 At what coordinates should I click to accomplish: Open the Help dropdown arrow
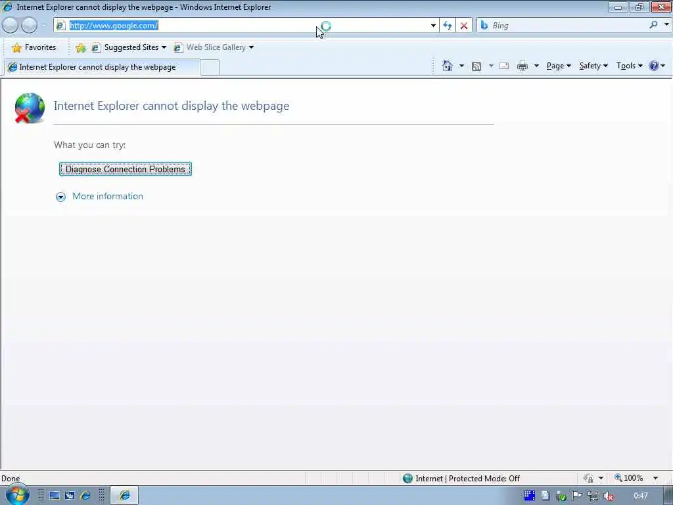(663, 66)
